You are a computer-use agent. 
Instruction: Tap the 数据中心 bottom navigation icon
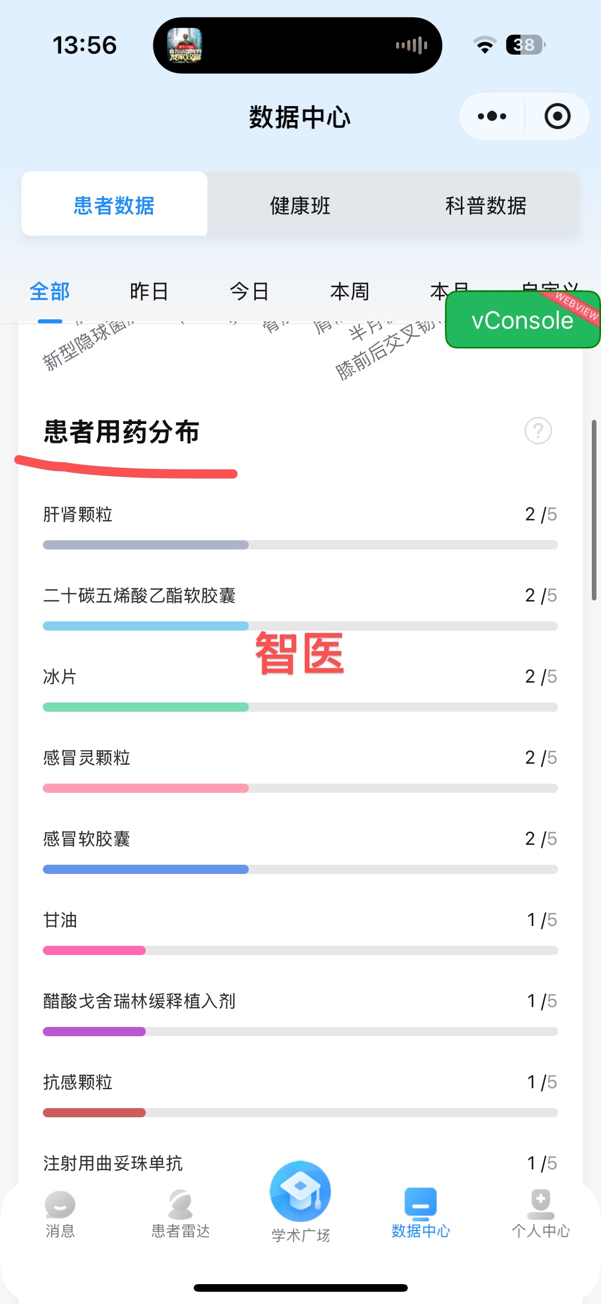pyautogui.click(x=421, y=1204)
